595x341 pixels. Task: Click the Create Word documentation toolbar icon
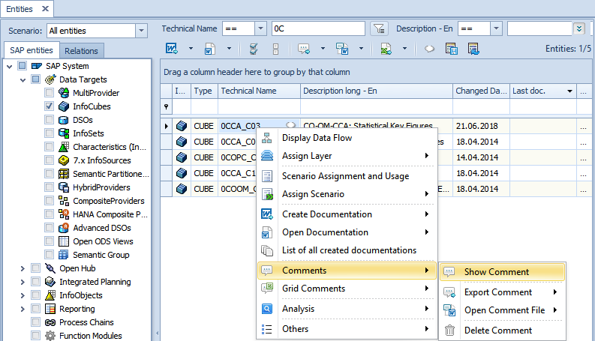tap(171, 49)
